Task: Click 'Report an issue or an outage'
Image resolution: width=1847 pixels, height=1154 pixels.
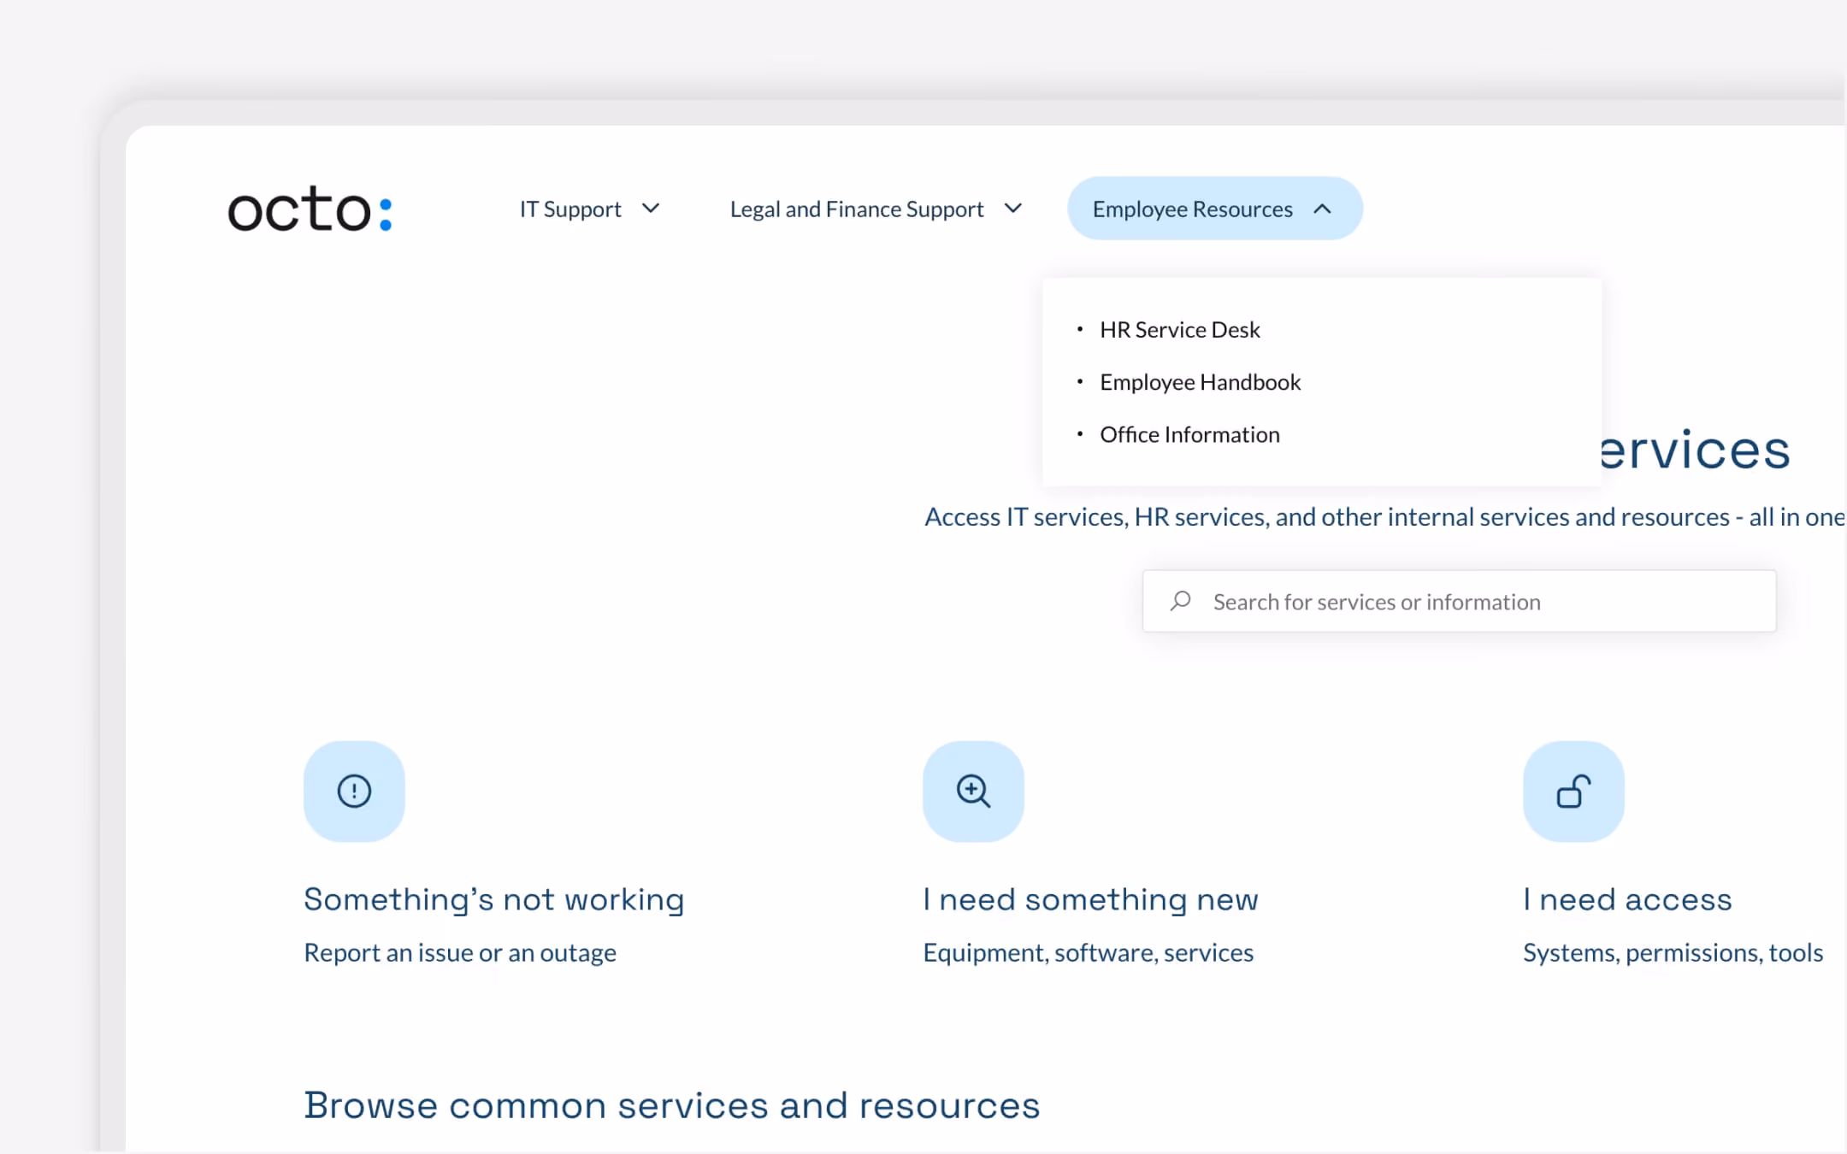Action: (460, 953)
